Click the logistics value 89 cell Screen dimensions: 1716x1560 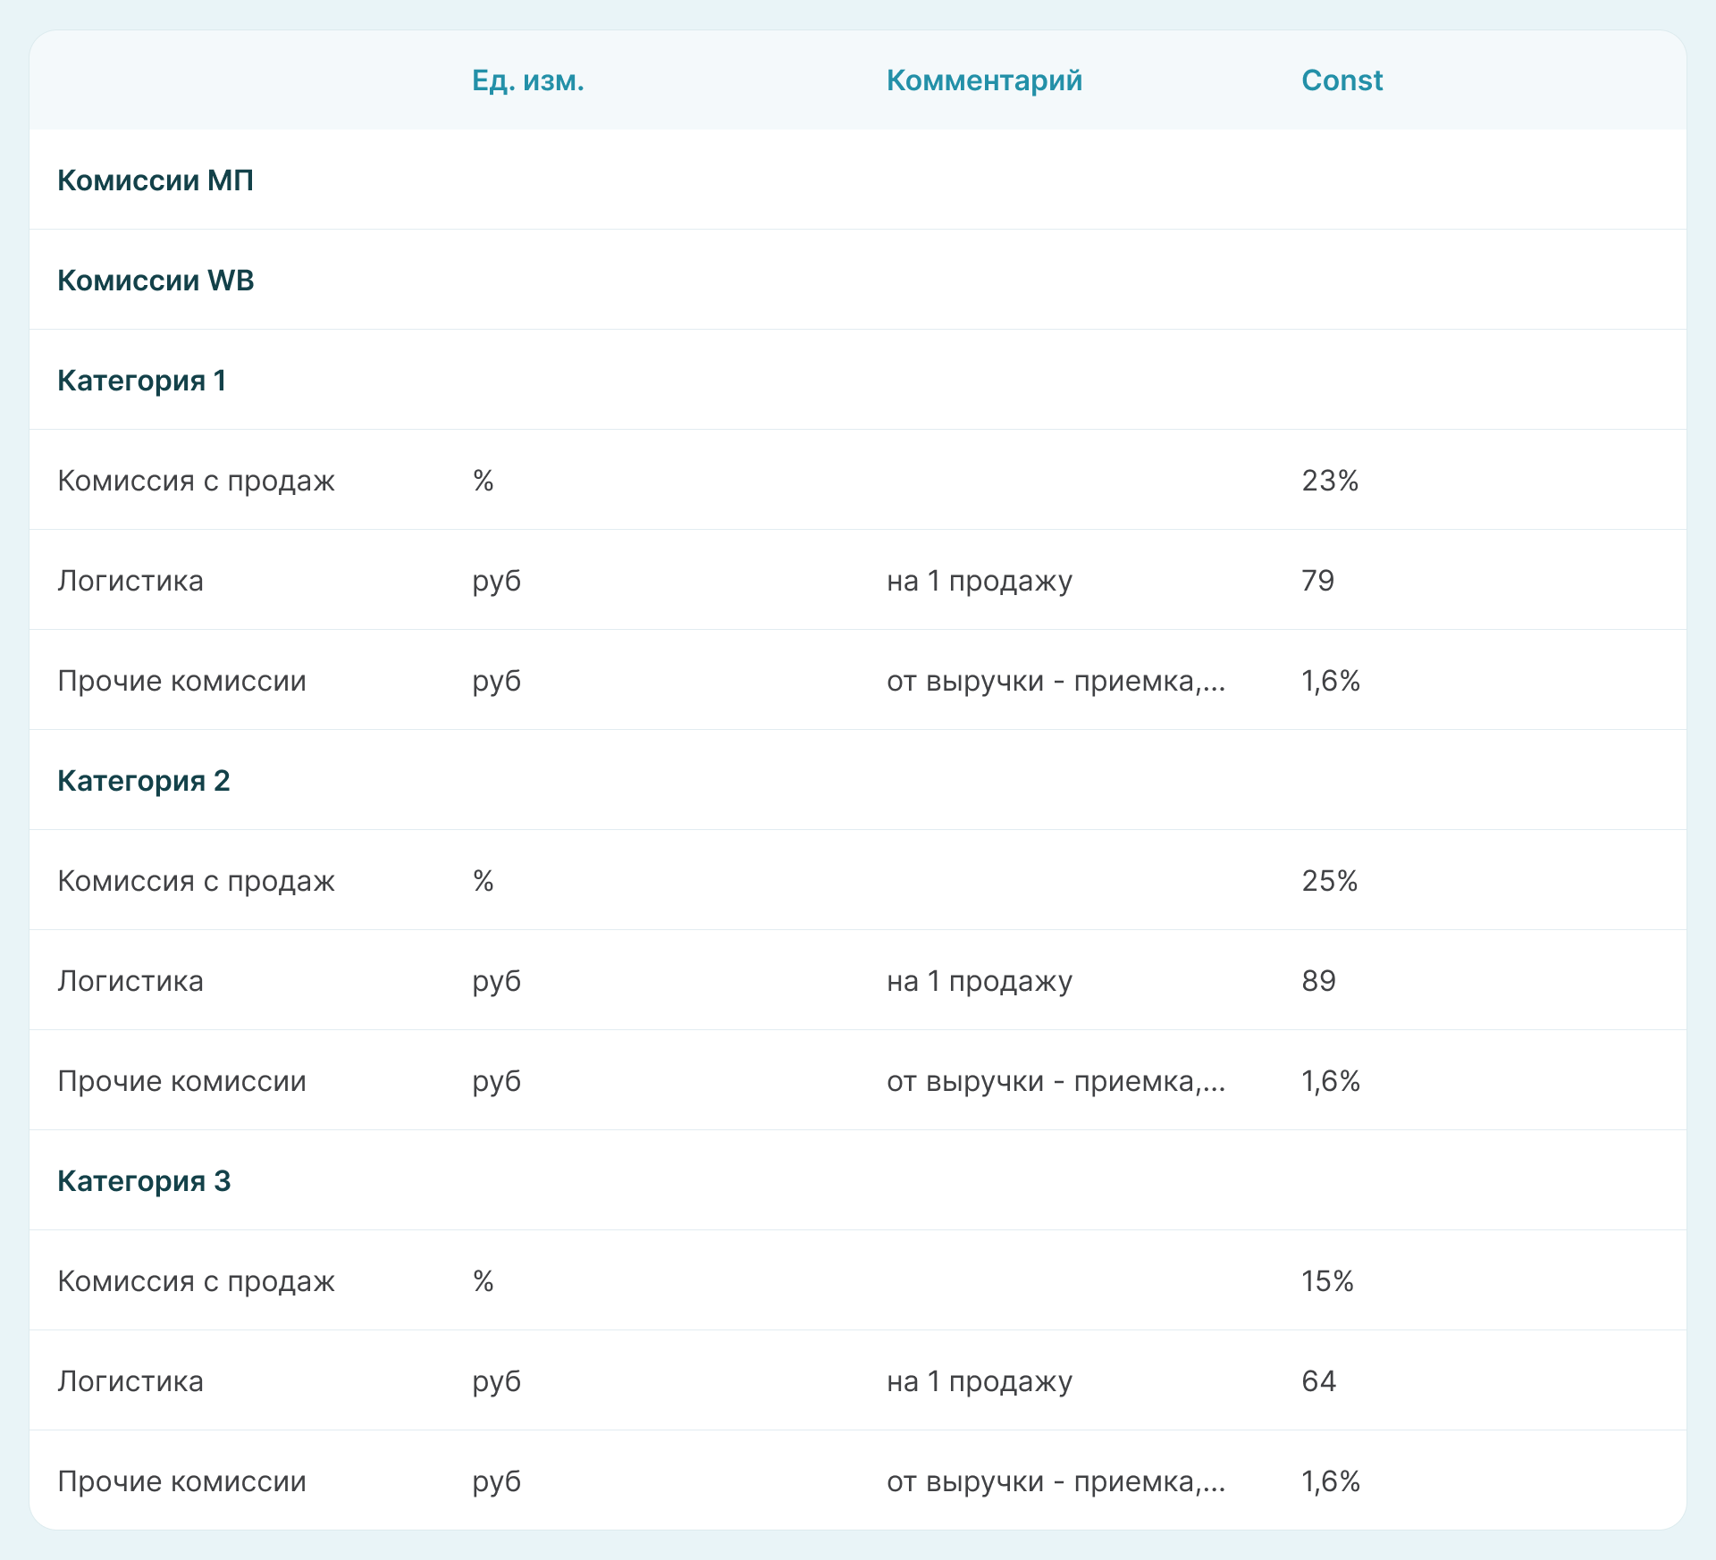1318,981
